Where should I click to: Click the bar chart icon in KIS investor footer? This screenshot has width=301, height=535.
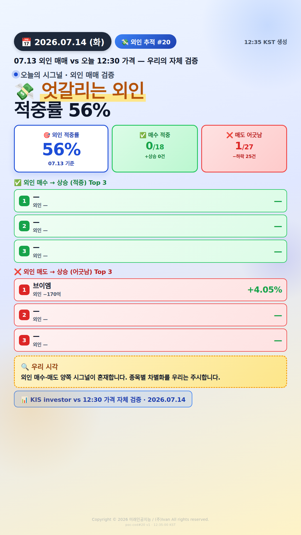coord(25,400)
